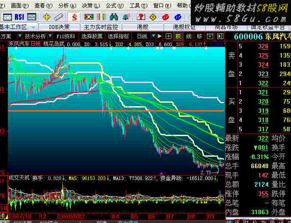Screen dimensions: 291x223
Task: Click stock code 600006 header
Action: tap(248, 36)
